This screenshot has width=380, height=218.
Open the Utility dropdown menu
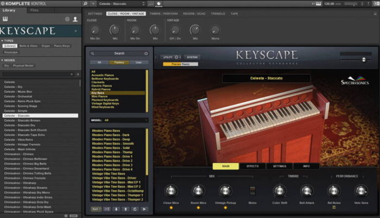click(170, 57)
